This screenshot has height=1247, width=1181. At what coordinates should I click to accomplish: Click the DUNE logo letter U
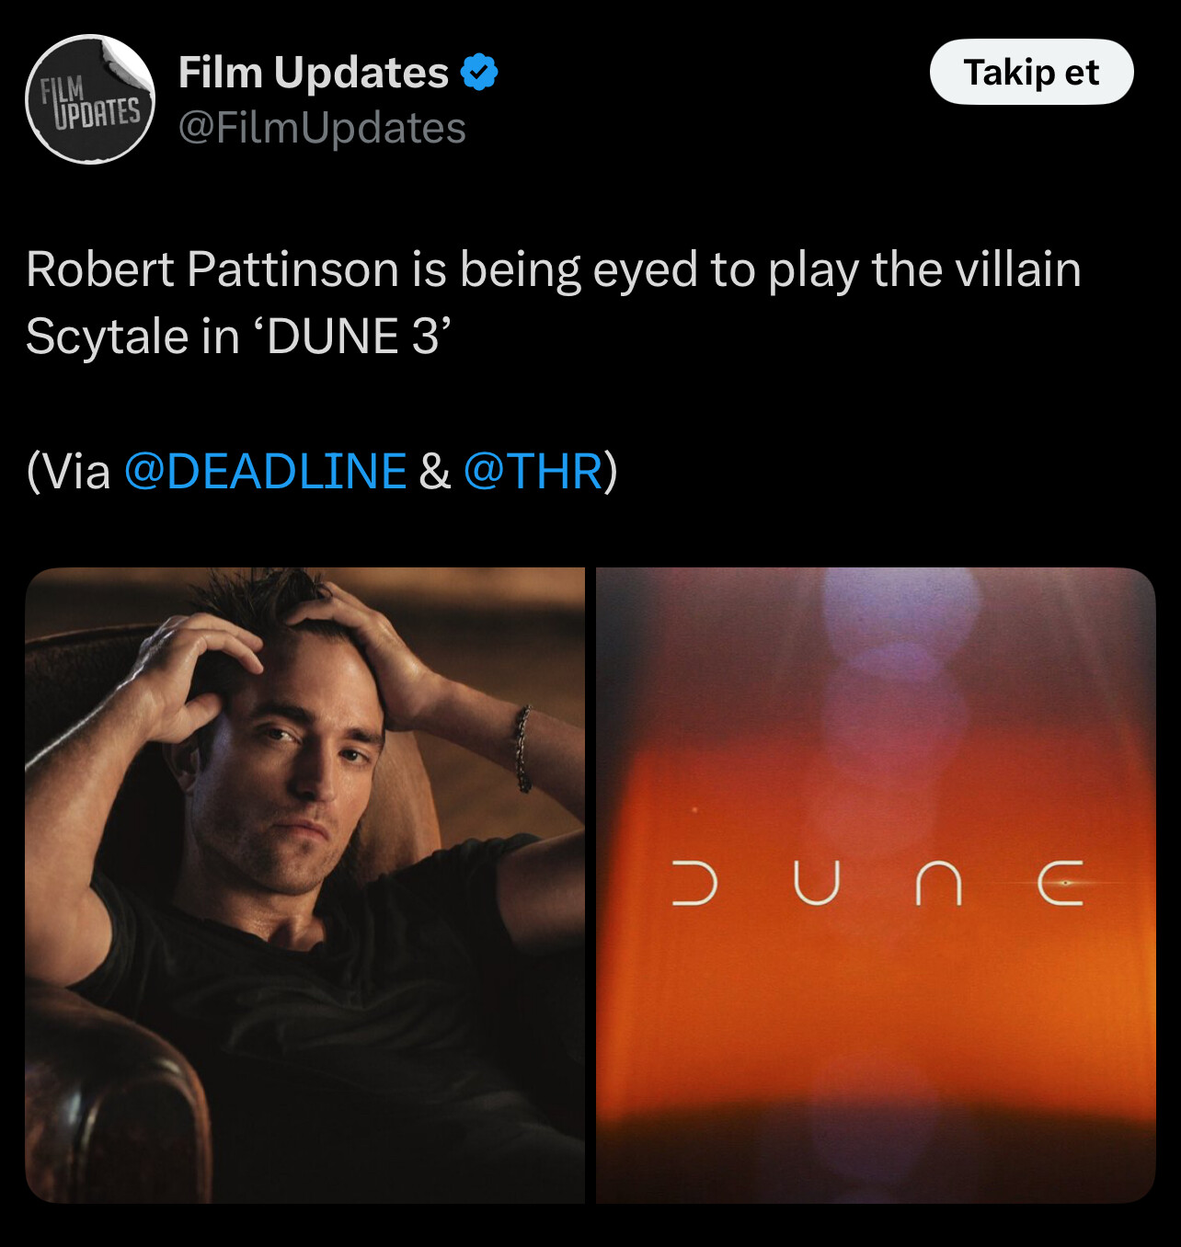(x=817, y=884)
